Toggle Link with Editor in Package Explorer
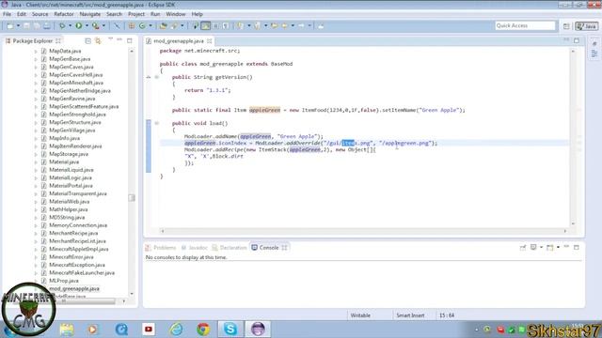The height and width of the screenshot is (338, 602). (98, 40)
